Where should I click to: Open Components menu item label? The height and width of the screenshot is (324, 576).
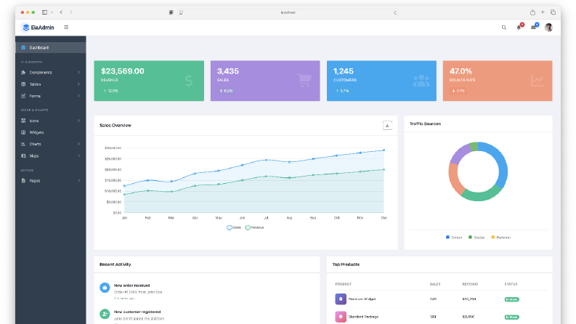[41, 73]
